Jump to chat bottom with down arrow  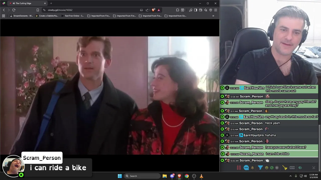coord(314,168)
